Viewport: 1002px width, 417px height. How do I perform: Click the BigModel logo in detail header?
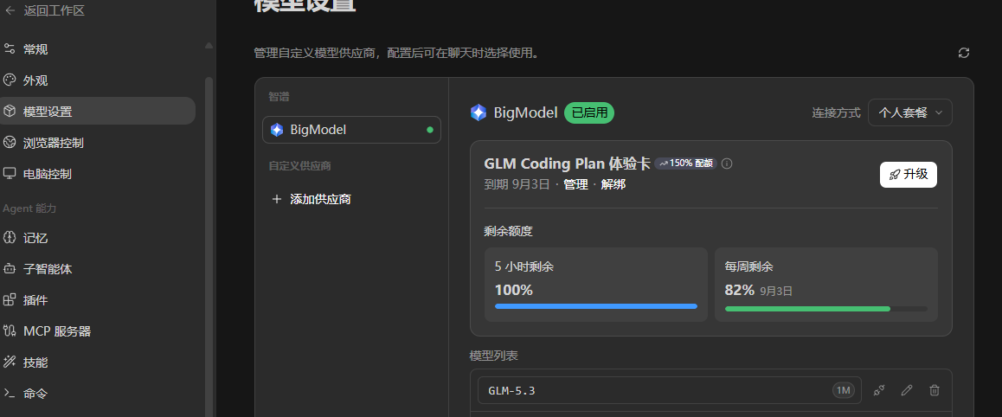(478, 113)
